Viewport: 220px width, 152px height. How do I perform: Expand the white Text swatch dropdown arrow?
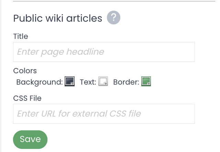(106, 84)
